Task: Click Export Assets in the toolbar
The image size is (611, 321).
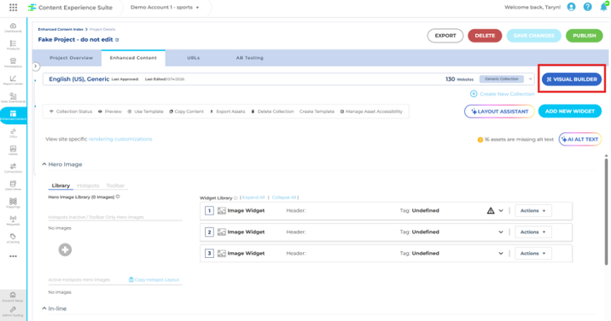Action: point(227,112)
